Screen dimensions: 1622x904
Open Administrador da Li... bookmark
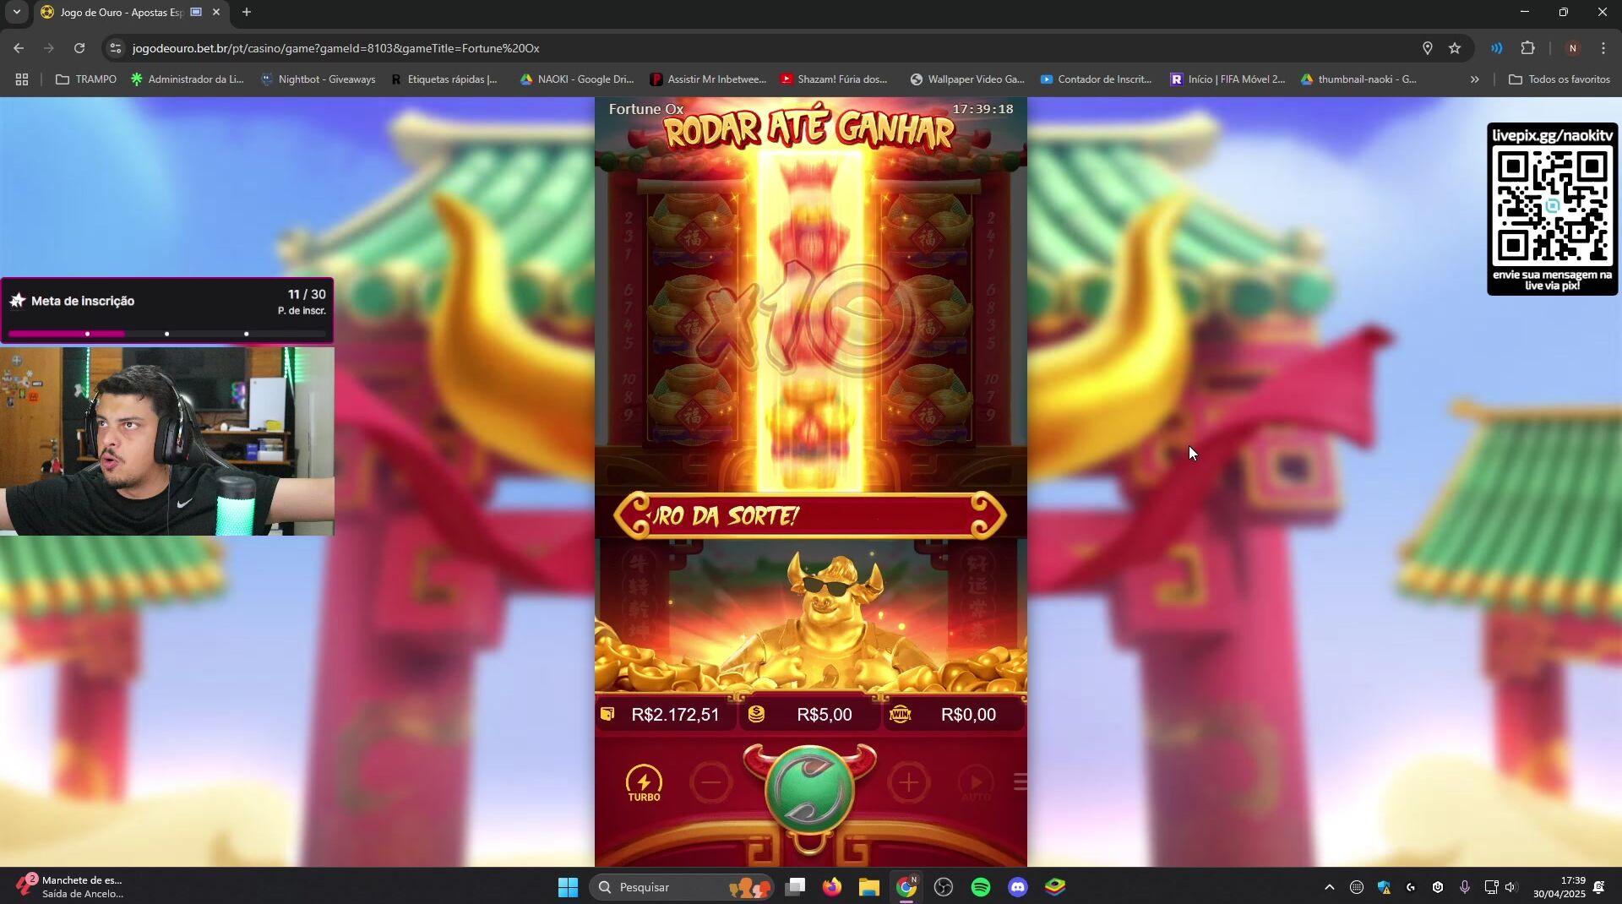pos(188,79)
